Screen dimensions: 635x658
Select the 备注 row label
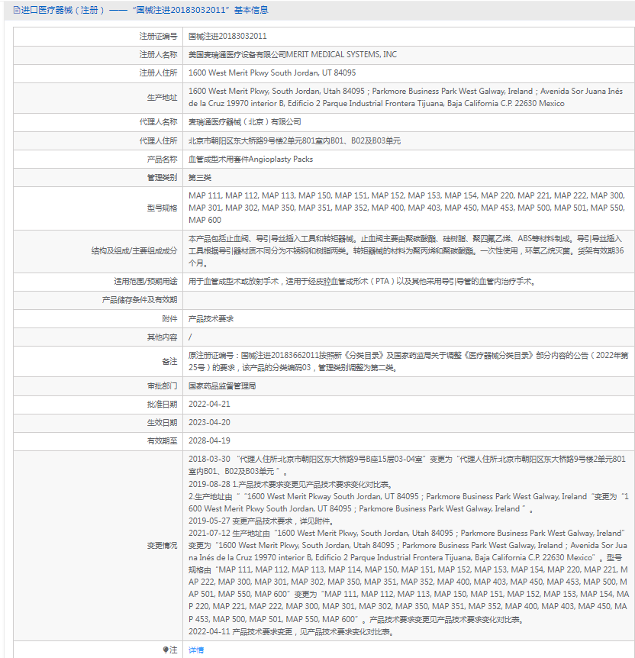(169, 362)
